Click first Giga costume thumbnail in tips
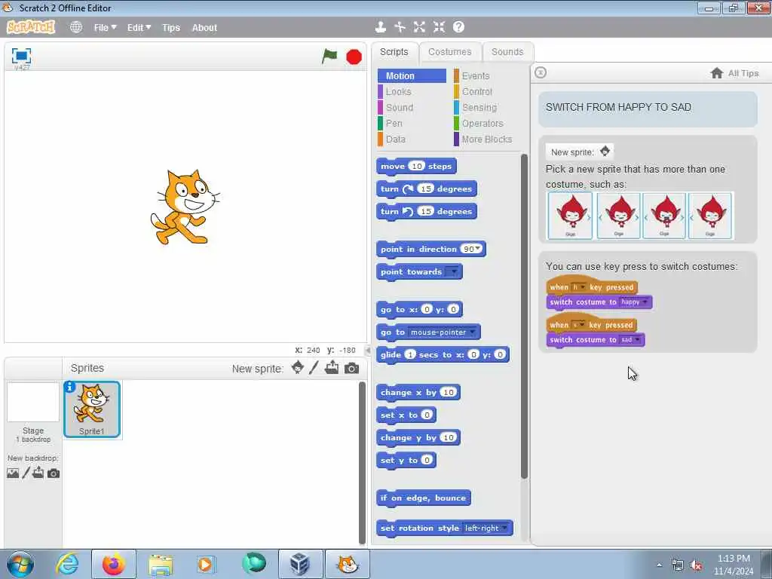This screenshot has width=772, height=579. point(570,216)
